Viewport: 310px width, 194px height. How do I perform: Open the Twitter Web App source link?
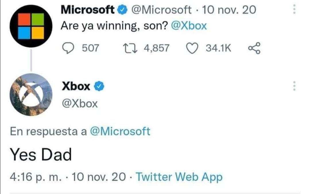coord(179,177)
